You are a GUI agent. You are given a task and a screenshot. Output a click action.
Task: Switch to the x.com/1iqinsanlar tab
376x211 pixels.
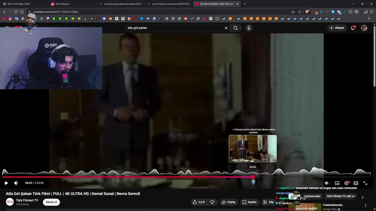click(169, 4)
